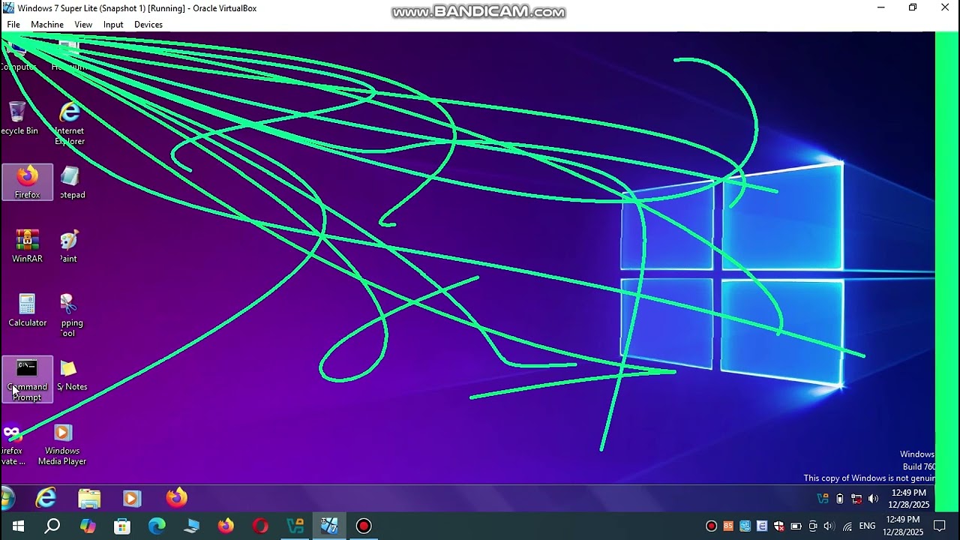Open the Devices menu
960x540 pixels.
click(x=148, y=25)
